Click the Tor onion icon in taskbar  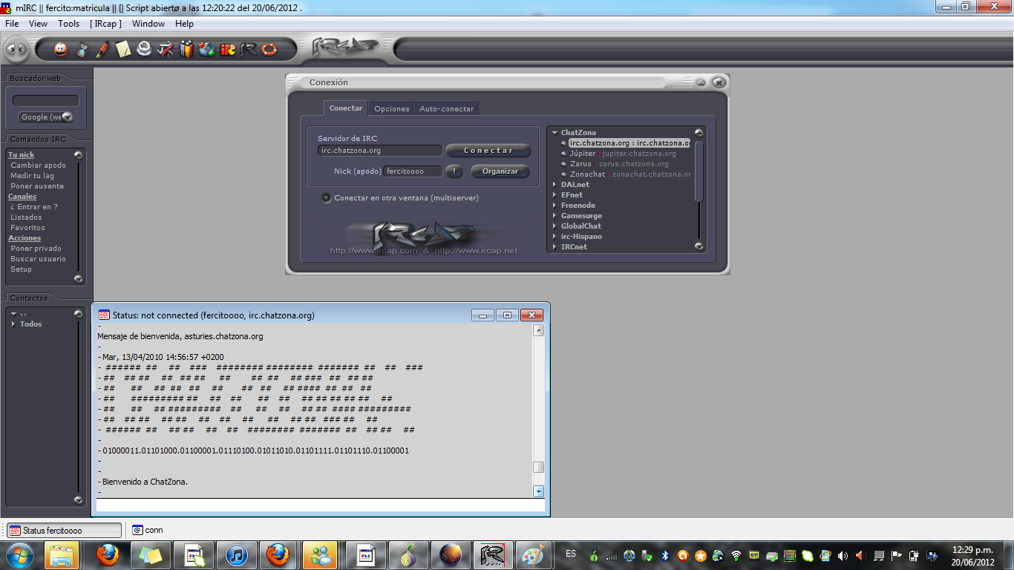407,555
